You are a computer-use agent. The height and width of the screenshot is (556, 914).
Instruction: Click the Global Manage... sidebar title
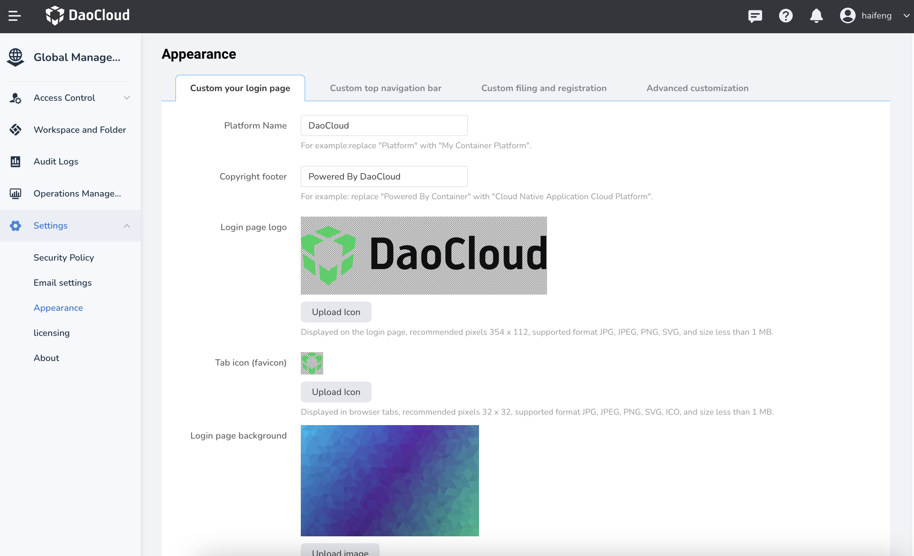point(77,57)
